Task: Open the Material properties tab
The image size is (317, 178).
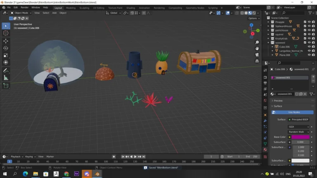Action: tap(265, 150)
